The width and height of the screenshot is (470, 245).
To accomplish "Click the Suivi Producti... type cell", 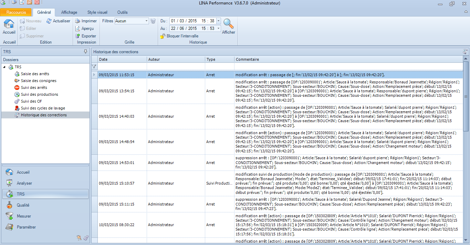I will (x=219, y=183).
